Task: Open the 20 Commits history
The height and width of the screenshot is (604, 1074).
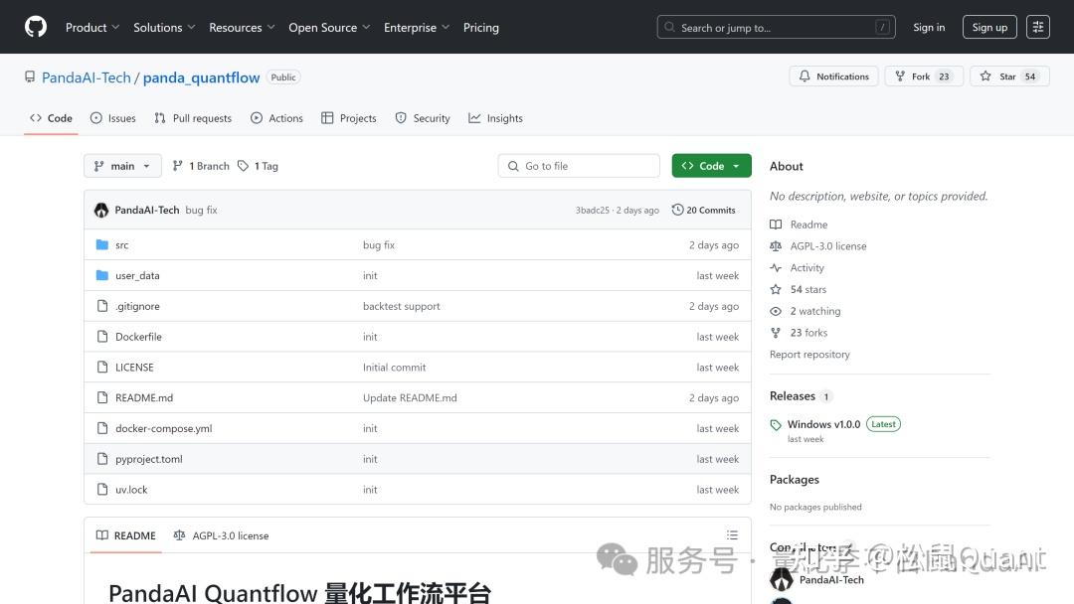Action: point(703,210)
